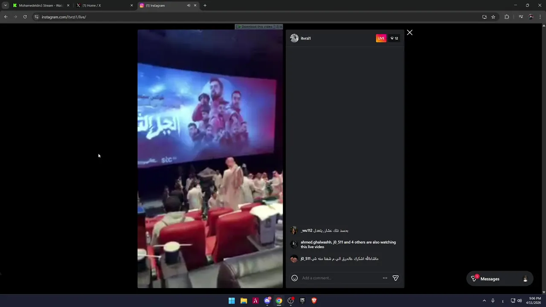This screenshot has width=546, height=307.
Task: Open Brave browser from taskbar
Action: (314, 301)
